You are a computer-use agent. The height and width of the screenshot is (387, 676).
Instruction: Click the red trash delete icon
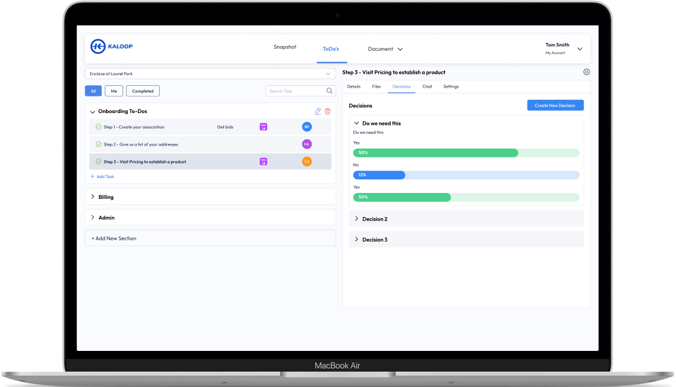(328, 111)
